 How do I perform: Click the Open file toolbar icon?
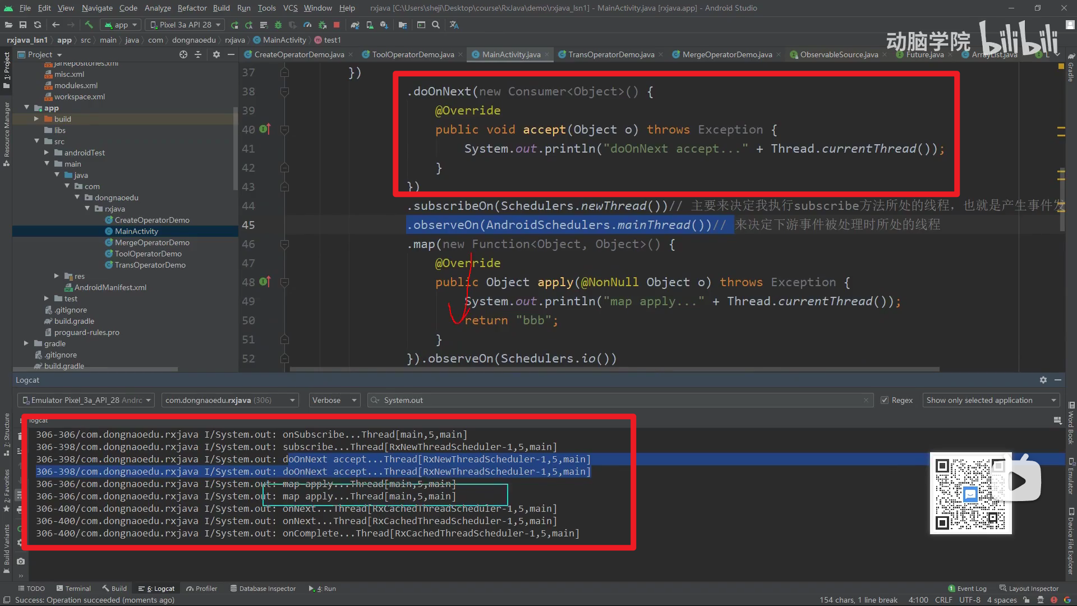[8, 25]
